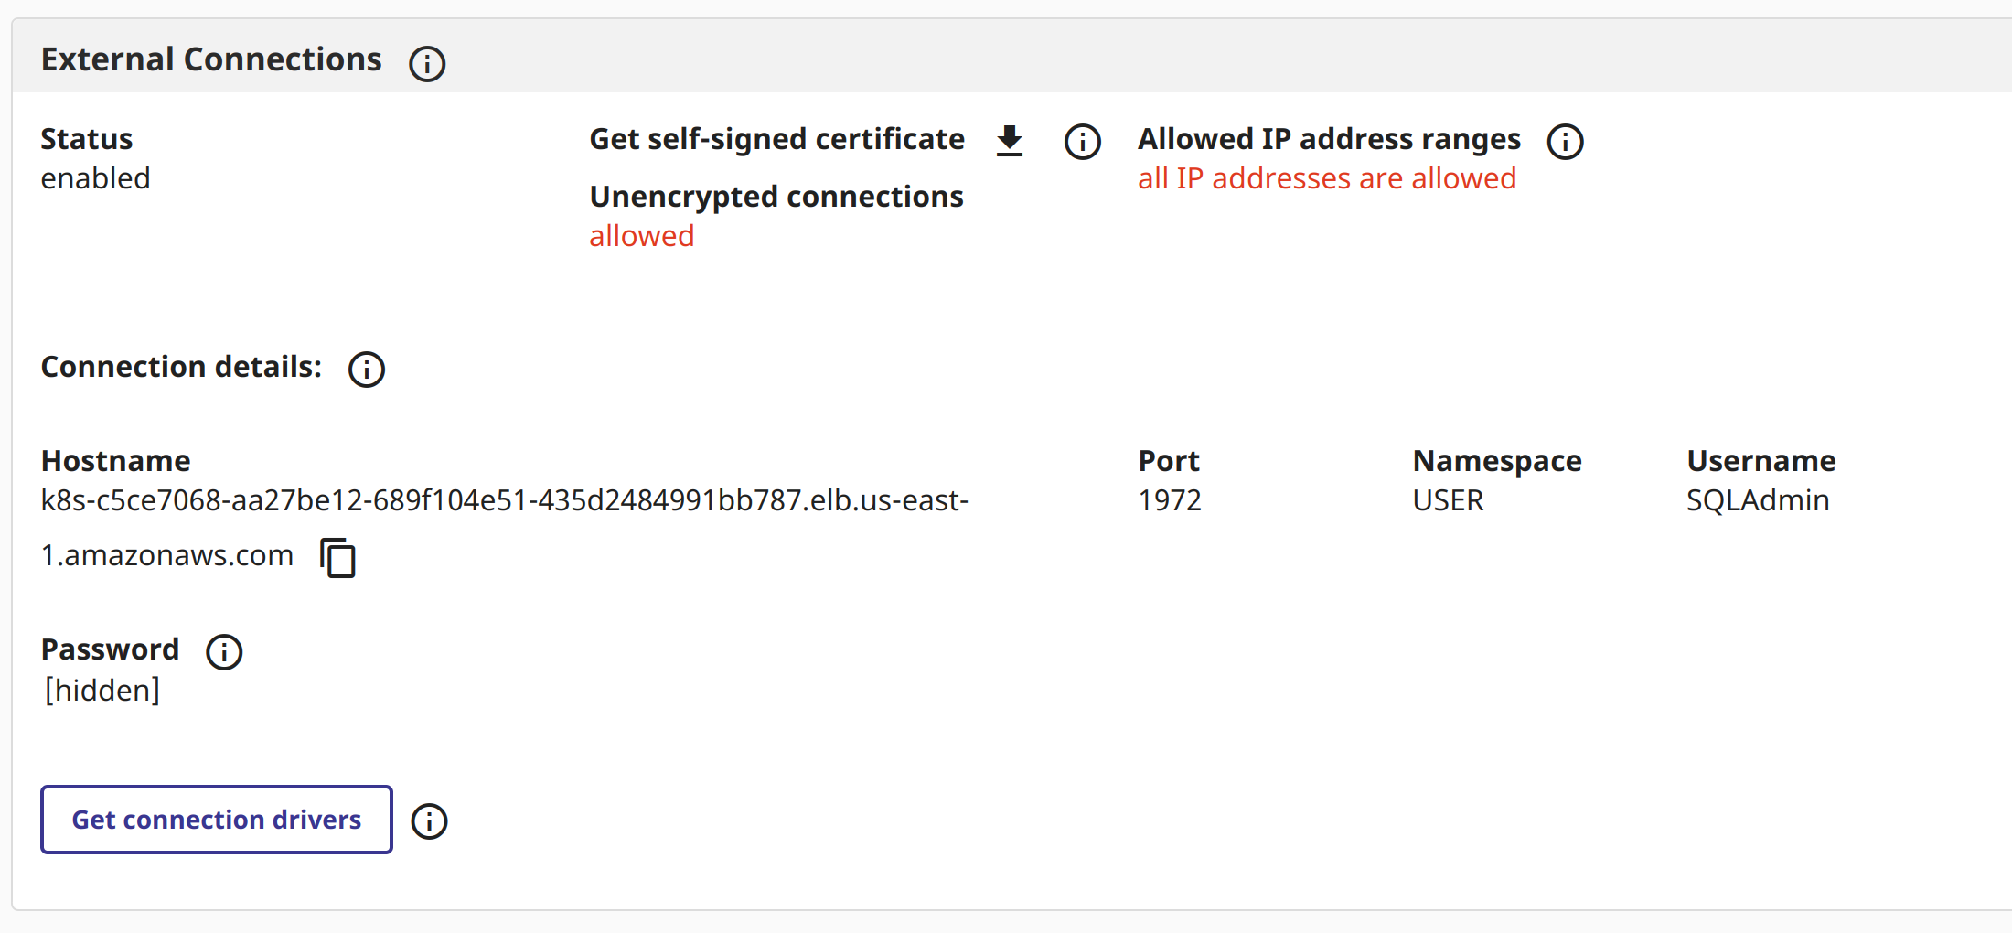Open info icon next to certificate download
Image resolution: width=2012 pixels, height=933 pixels.
tap(1083, 142)
